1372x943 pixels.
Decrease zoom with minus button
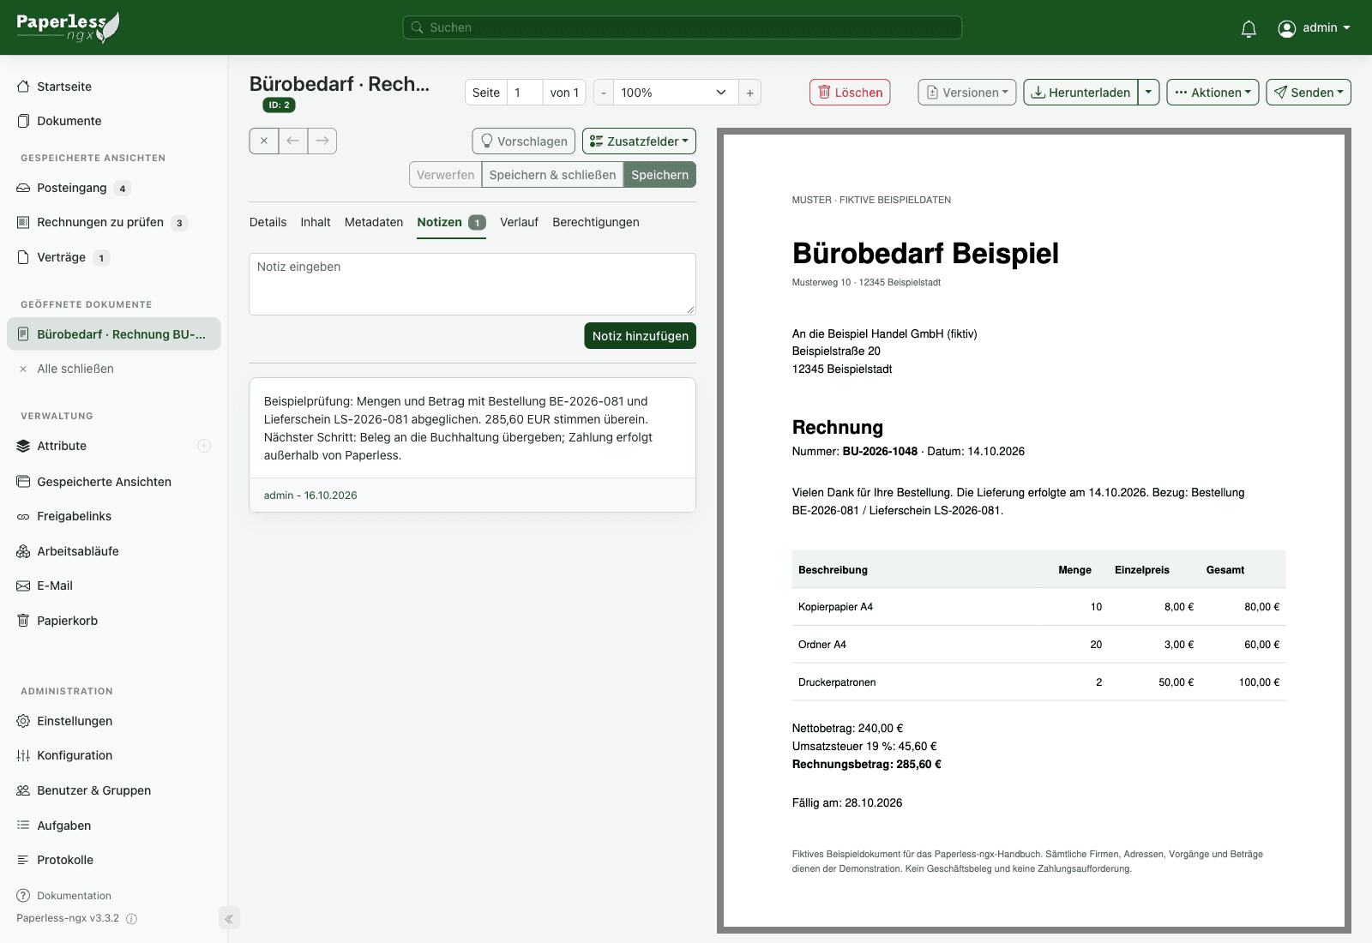click(x=604, y=93)
